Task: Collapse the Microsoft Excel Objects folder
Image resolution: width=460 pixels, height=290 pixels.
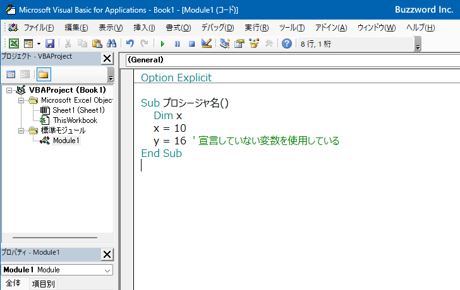Action: point(21,101)
